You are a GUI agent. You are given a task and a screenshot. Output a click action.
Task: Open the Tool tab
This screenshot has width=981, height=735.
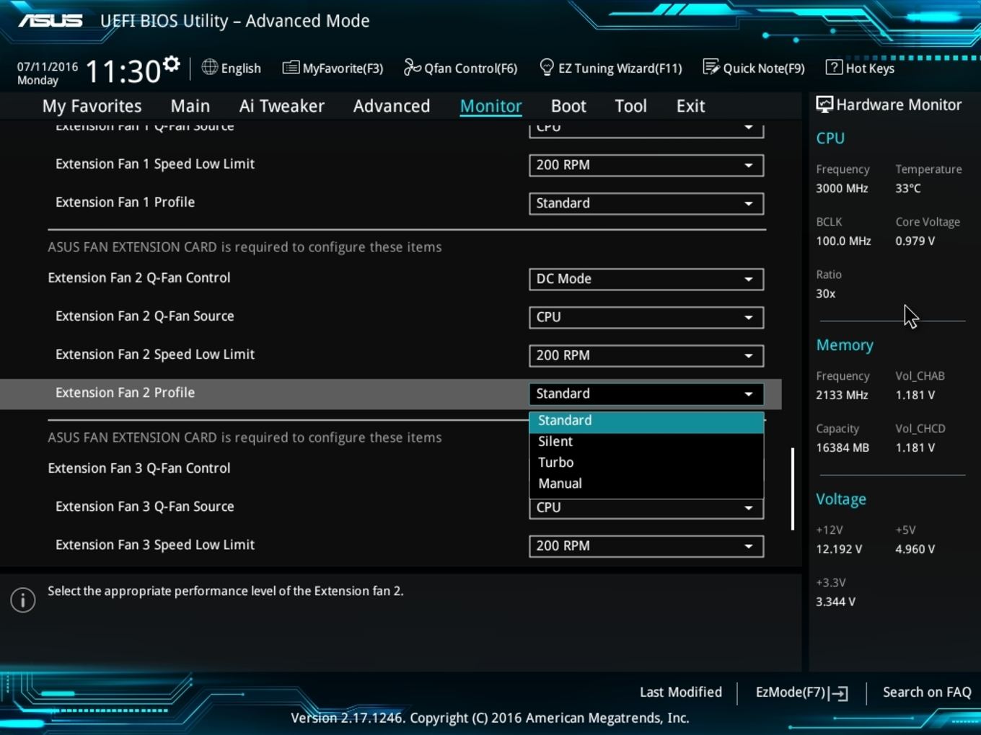(x=631, y=106)
